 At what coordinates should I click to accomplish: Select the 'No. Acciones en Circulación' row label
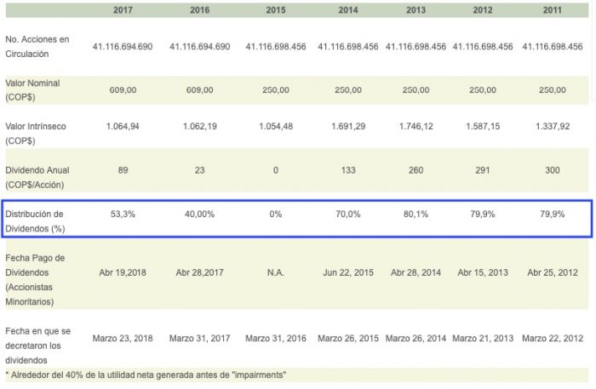pos(37,47)
